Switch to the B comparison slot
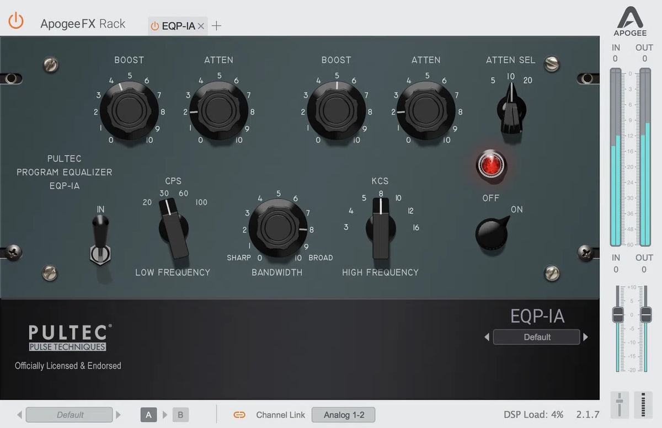 coord(180,414)
